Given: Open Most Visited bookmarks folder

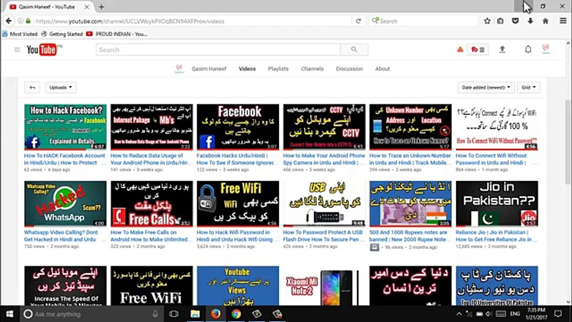Looking at the screenshot, I should (x=20, y=34).
